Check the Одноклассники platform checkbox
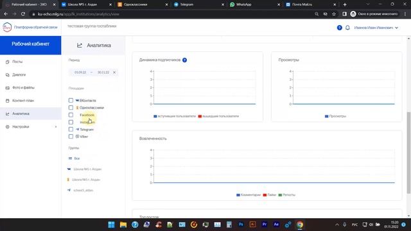411x231 pixels. [x=71, y=108]
